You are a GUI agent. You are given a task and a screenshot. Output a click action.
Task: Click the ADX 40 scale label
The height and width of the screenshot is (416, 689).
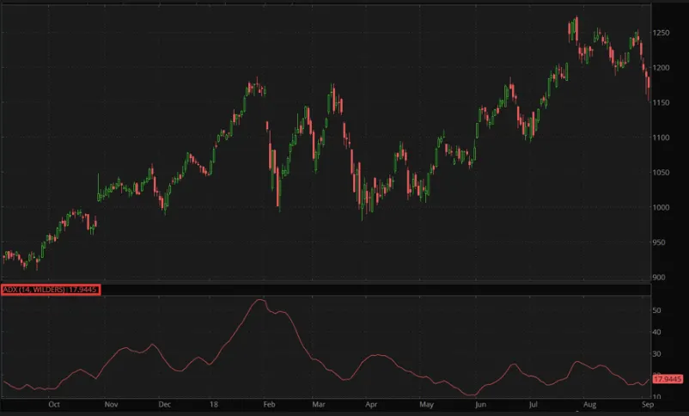pyautogui.click(x=656, y=332)
